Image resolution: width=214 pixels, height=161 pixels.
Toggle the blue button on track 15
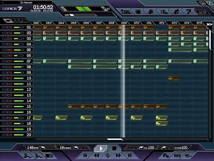[4, 106]
